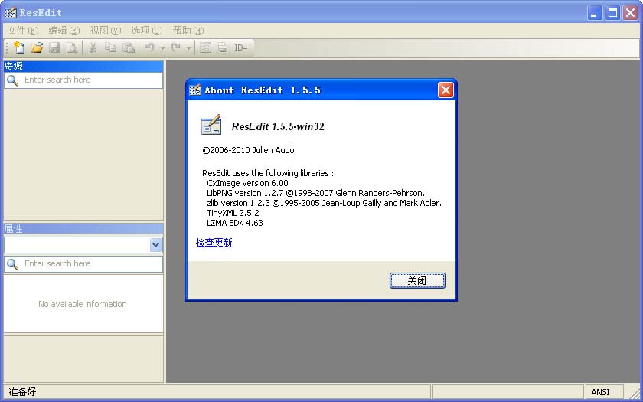
Task: Click the Paste clipboard toolbar icon
Action: point(129,47)
